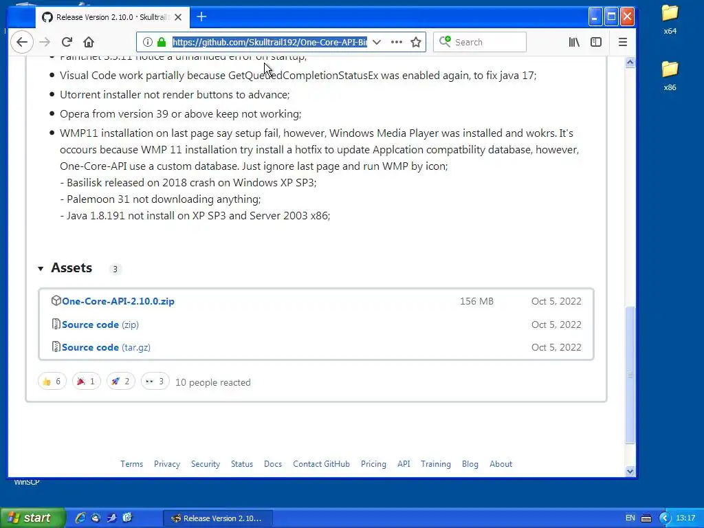Open the Pricing footer link
The height and width of the screenshot is (528, 704).
(373, 464)
